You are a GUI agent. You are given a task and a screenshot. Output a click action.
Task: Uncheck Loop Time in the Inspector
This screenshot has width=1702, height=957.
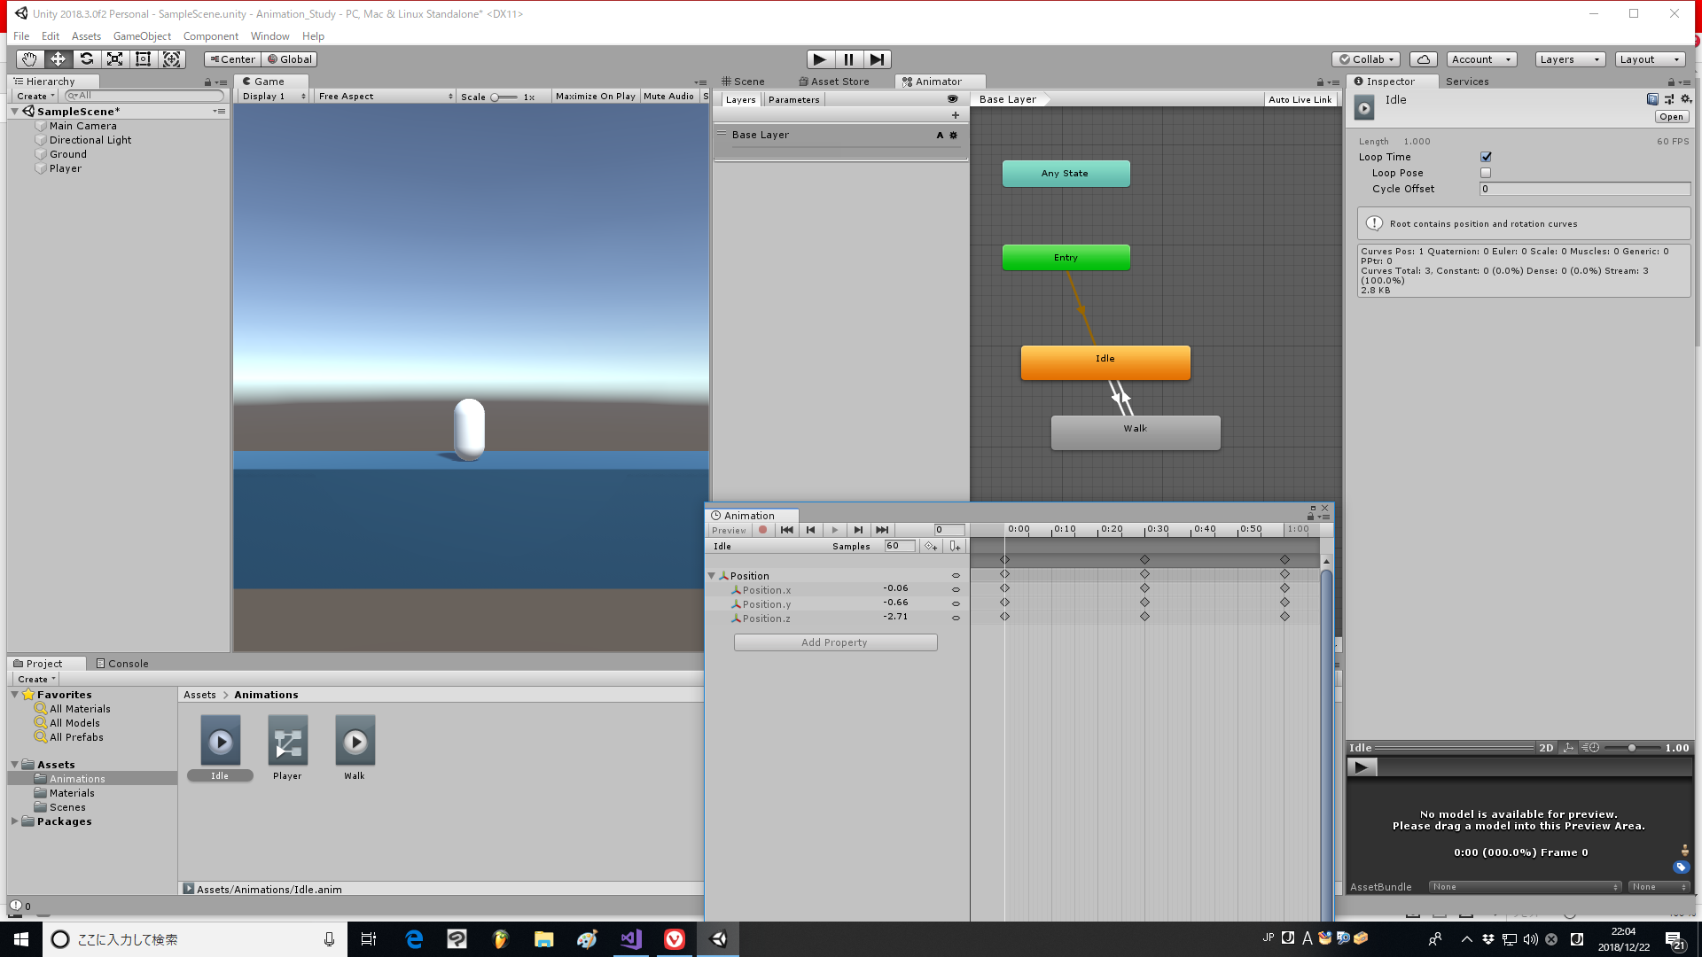tap(1487, 157)
